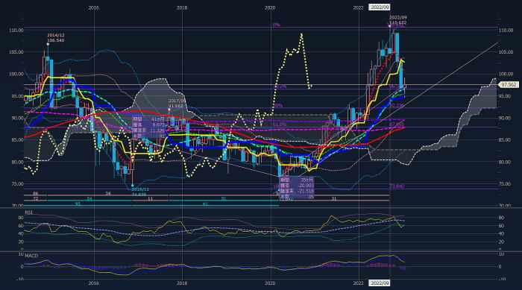Click the 87.895 retracement value label

coord(397,124)
